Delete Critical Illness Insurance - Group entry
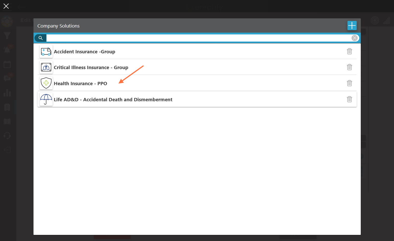This screenshot has width=394, height=241. tap(350, 67)
